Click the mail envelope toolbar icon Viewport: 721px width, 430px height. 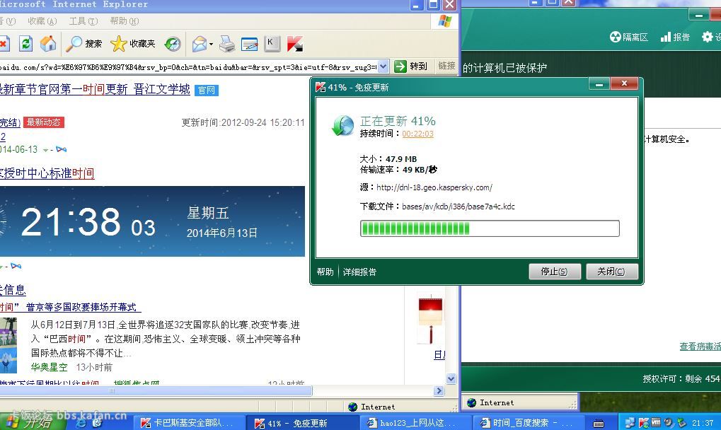pyautogui.click(x=200, y=44)
